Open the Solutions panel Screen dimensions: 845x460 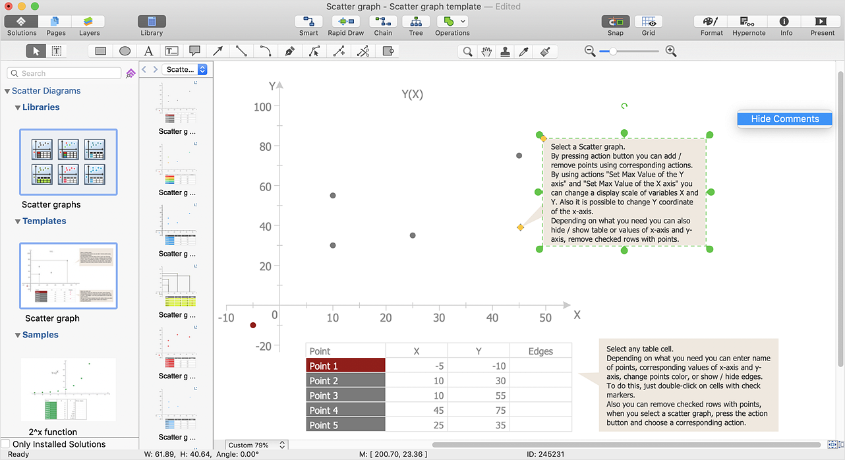(x=22, y=22)
